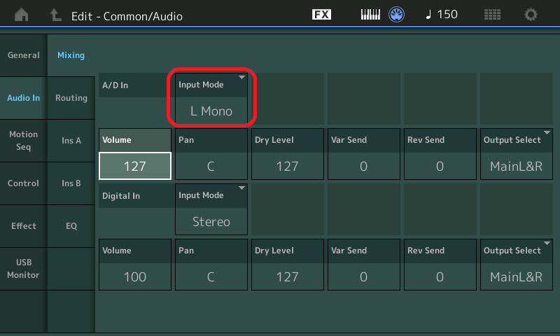
Task: Open the Live Set grid icon
Action: (x=493, y=15)
